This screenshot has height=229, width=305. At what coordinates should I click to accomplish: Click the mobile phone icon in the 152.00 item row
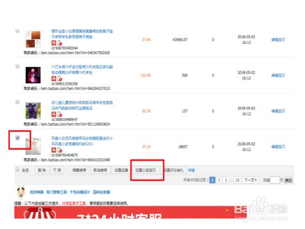[60, 79]
